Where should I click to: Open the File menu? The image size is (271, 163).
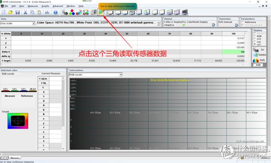6,6
